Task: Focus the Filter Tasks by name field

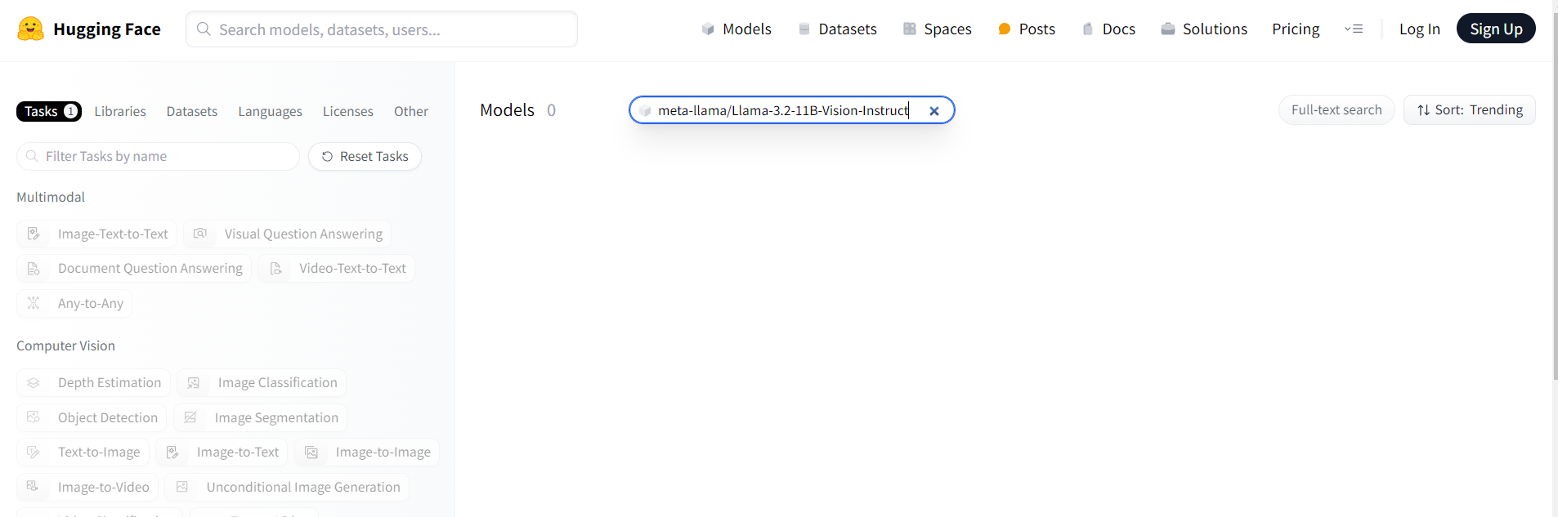Action: [x=158, y=156]
